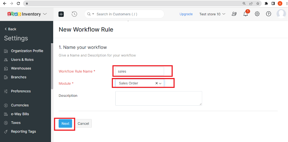Go to Warehouses settings

[x=21, y=68]
